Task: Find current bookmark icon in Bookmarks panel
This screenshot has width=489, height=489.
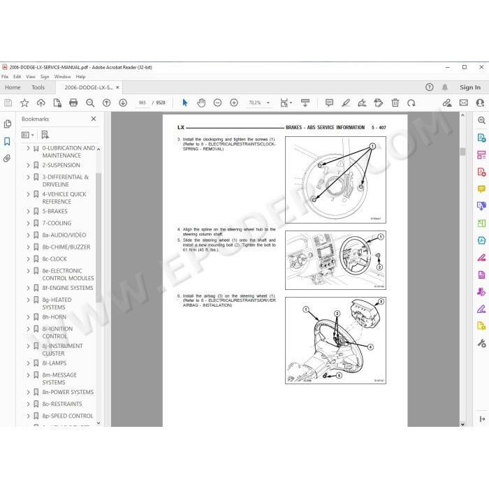Action: tap(45, 135)
